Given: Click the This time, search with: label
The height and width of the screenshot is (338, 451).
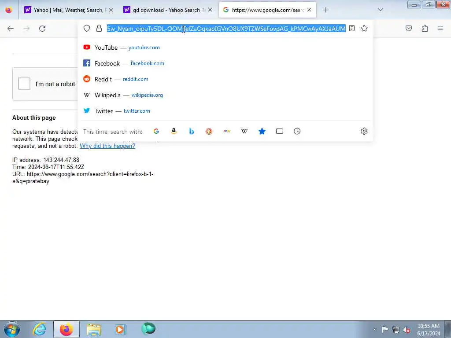Looking at the screenshot, I should [x=113, y=132].
